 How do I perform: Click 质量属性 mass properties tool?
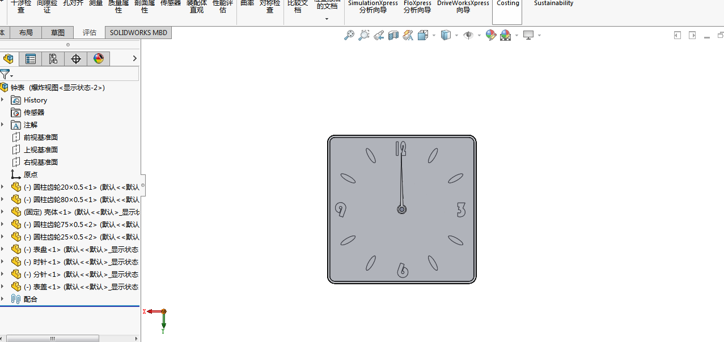point(118,6)
